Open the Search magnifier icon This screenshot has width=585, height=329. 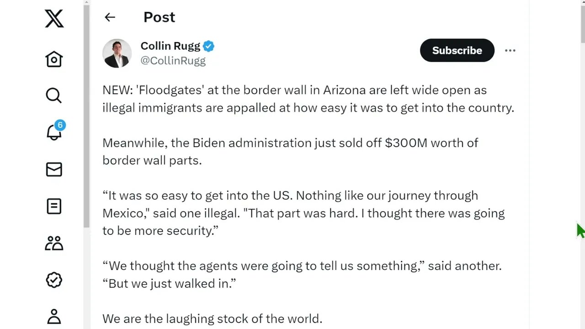54,96
